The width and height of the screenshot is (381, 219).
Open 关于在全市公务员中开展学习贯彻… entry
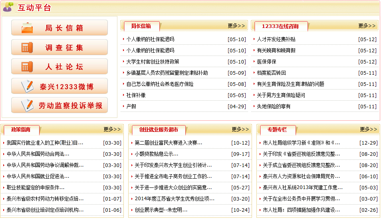pos(301,199)
